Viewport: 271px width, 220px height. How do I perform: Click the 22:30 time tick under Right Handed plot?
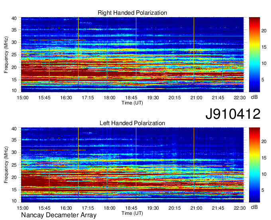(x=240, y=98)
